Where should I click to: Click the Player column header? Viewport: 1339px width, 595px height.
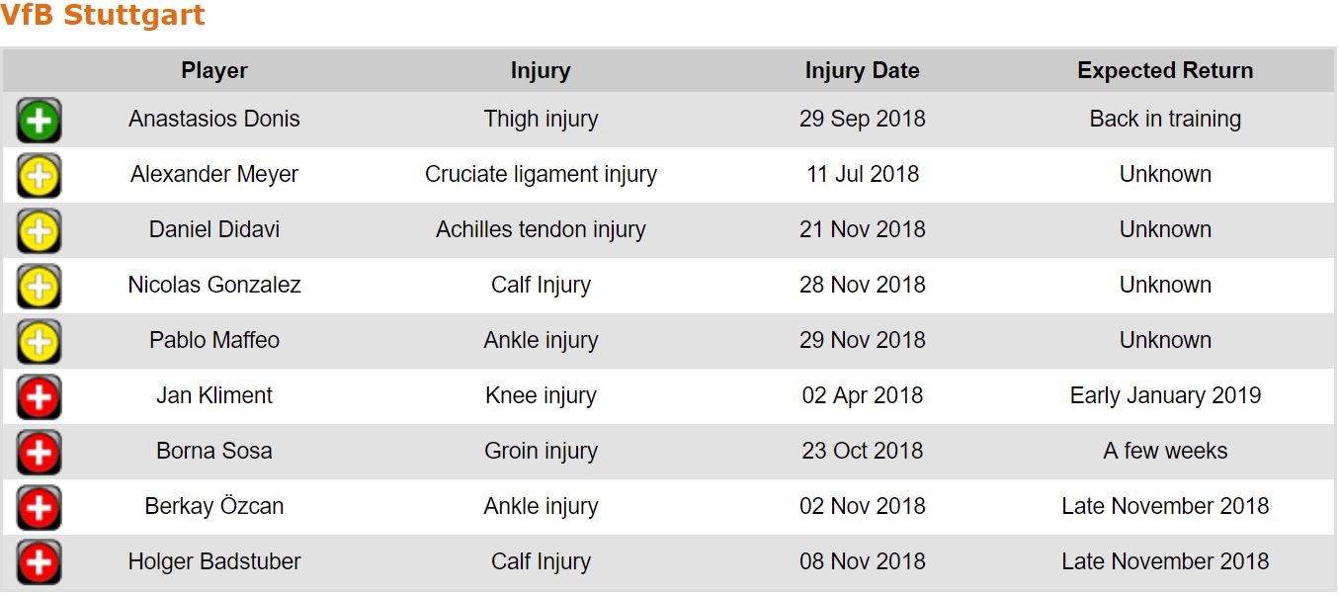[214, 71]
